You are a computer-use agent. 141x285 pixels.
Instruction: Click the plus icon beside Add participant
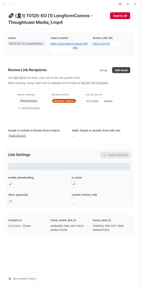click(19, 108)
